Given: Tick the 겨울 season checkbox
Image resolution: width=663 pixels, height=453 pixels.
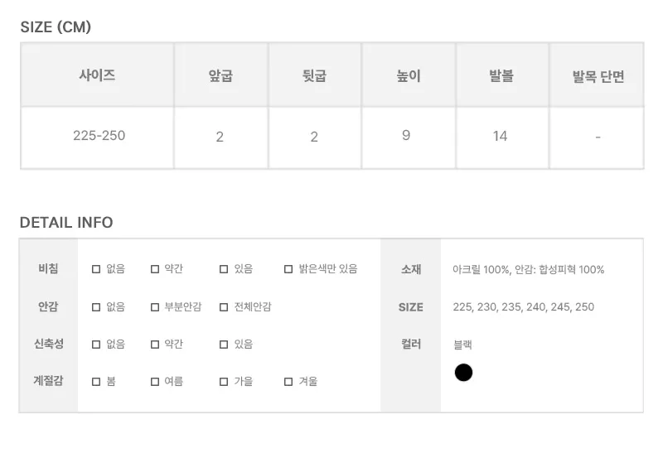Looking at the screenshot, I should pyautogui.click(x=288, y=382).
